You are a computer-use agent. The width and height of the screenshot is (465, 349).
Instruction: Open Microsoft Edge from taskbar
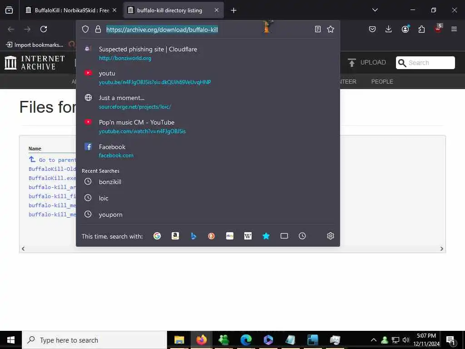pos(246,340)
